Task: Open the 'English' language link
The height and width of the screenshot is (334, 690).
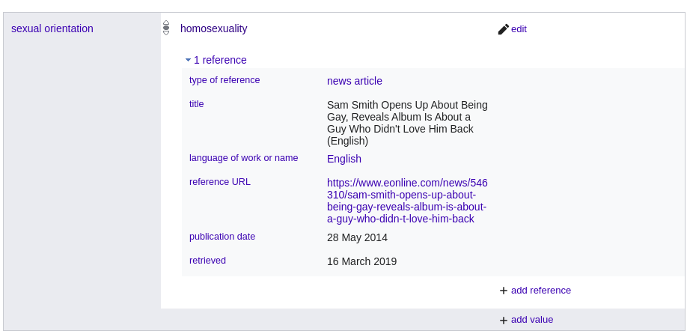Action: coord(344,159)
